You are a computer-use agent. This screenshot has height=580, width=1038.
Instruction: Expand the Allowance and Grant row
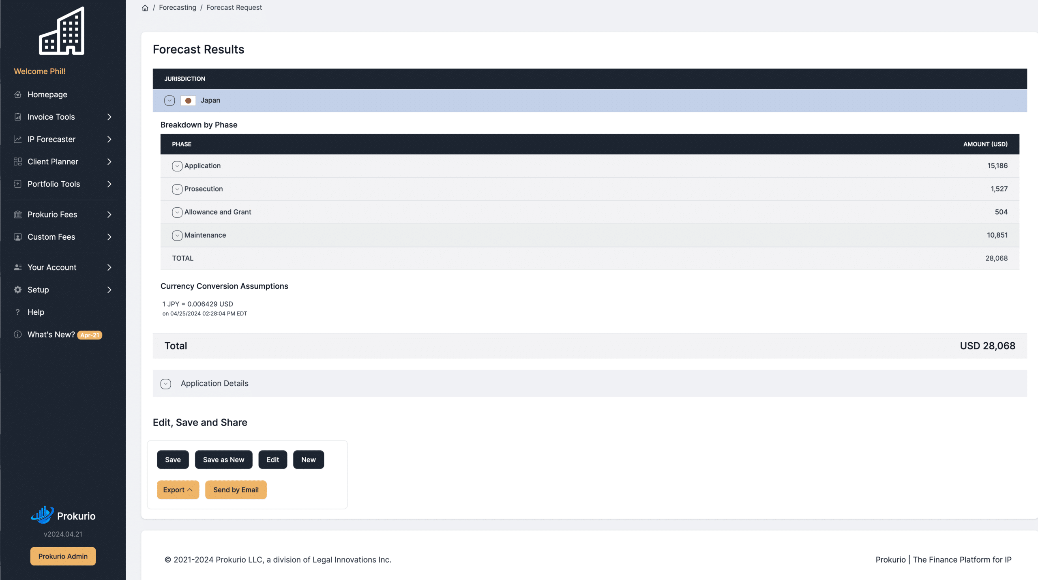point(177,212)
